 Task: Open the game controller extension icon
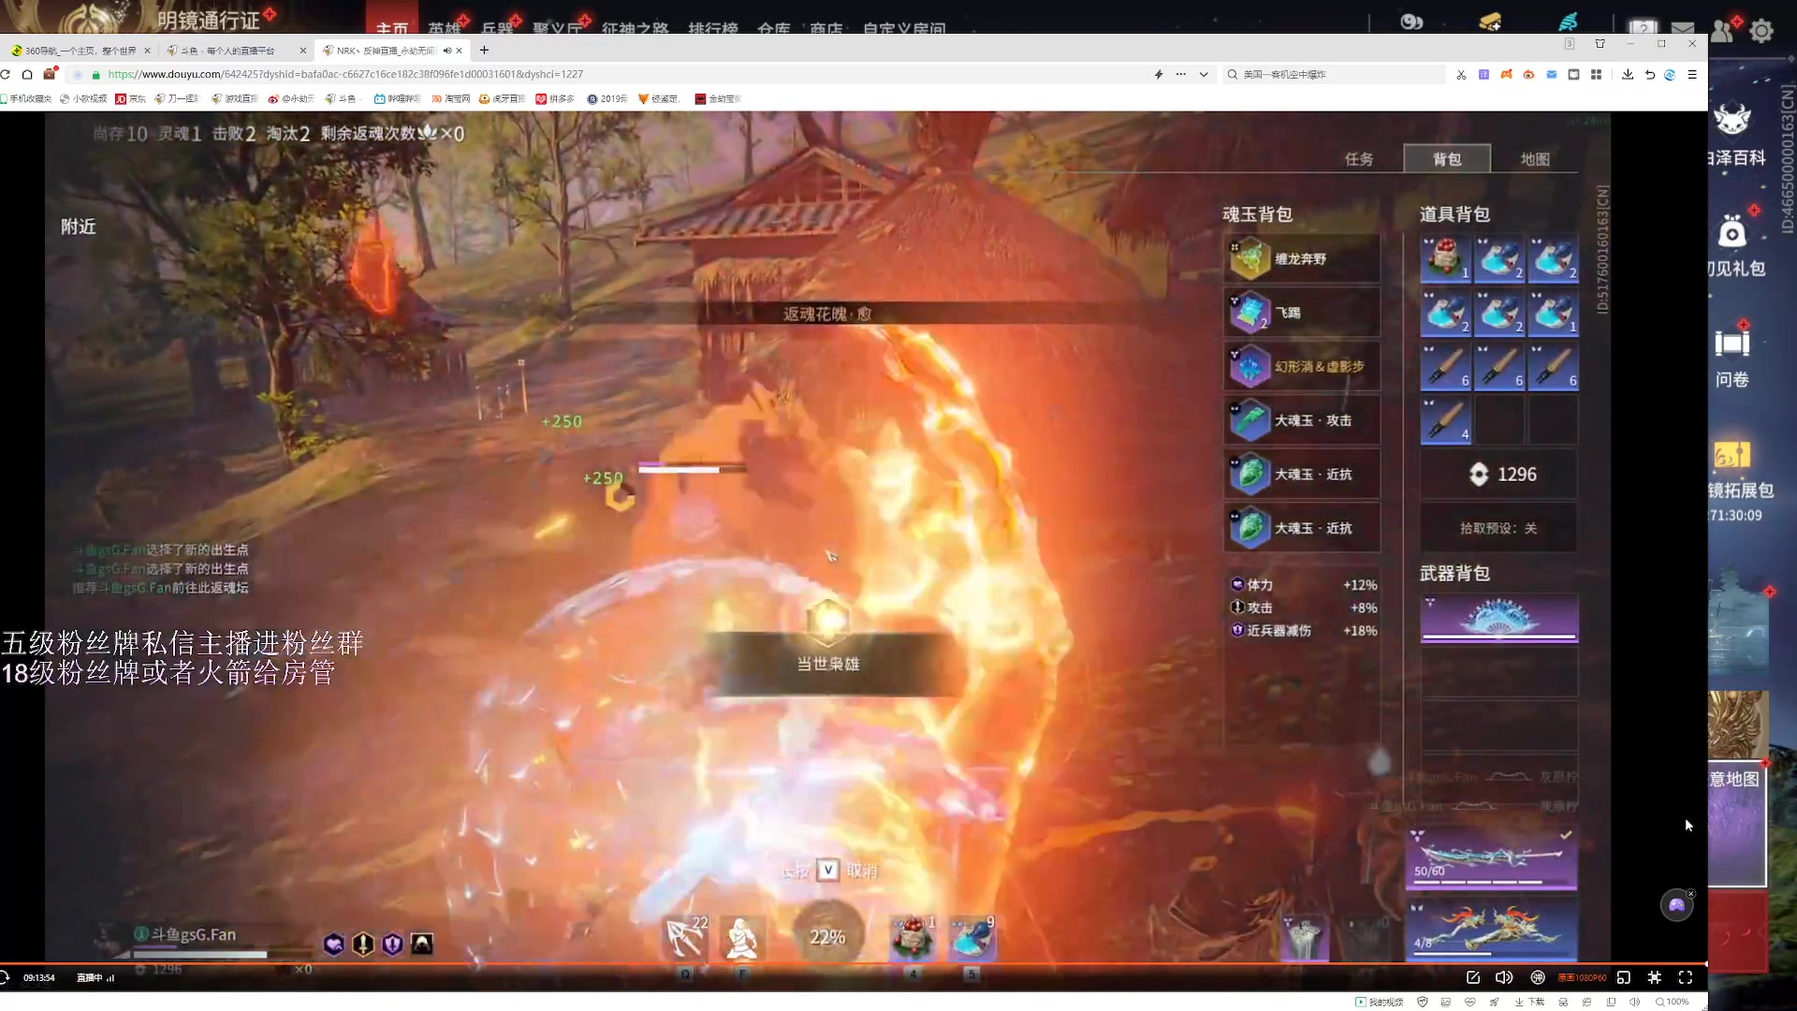1506,74
